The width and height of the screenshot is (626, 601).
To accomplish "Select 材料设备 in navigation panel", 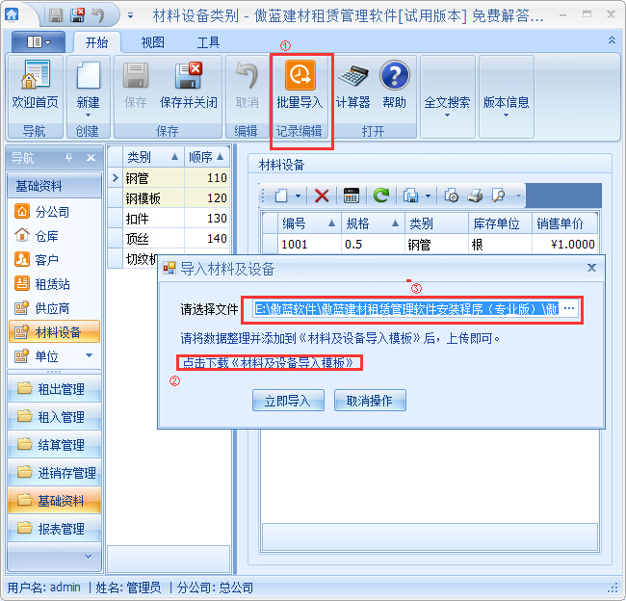I will click(54, 332).
